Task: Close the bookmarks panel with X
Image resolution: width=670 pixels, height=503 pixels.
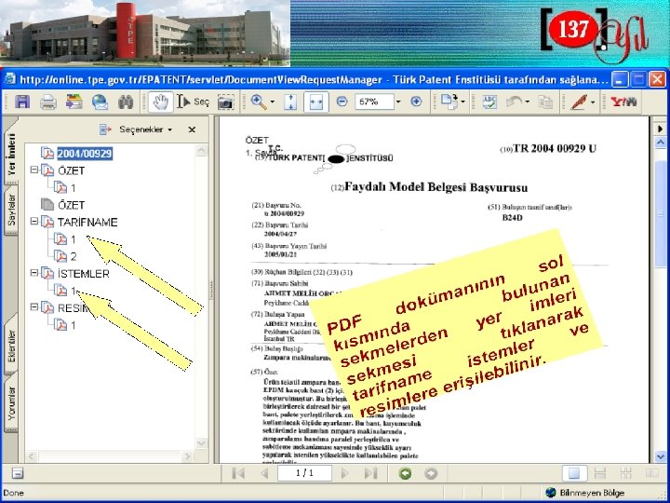Action: click(x=192, y=129)
